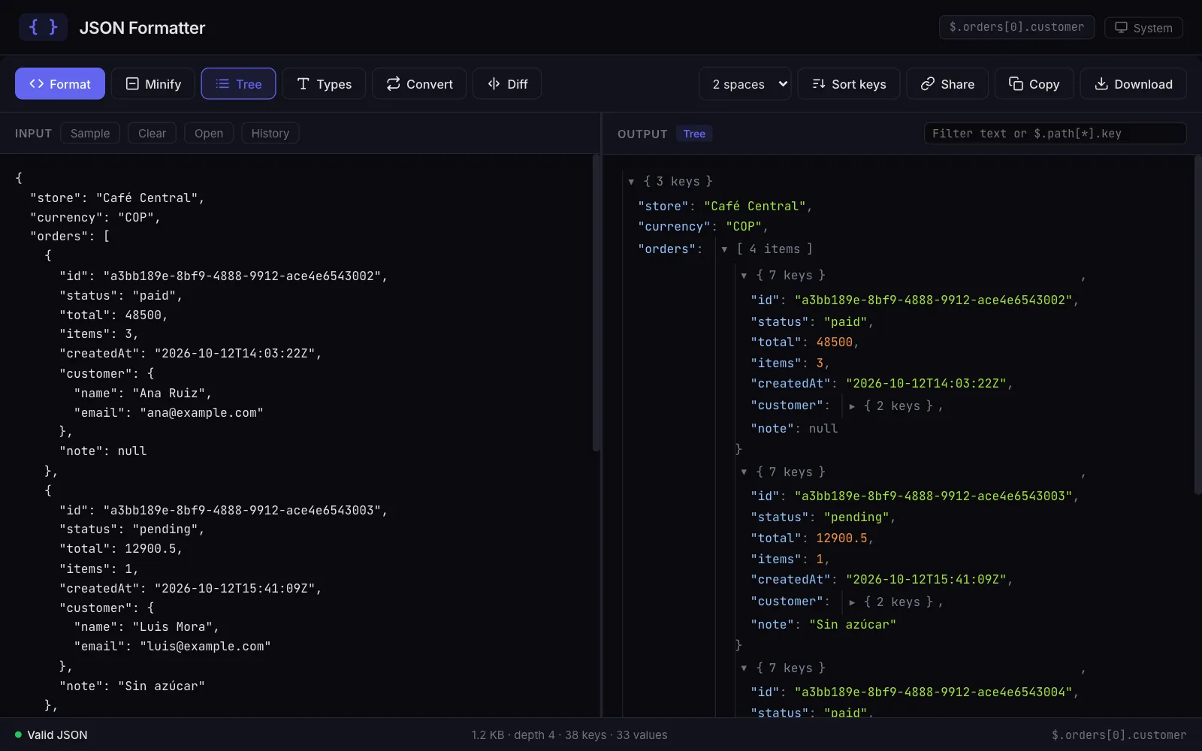Switch to Tree view mode
1202x751 pixels.
238,84
